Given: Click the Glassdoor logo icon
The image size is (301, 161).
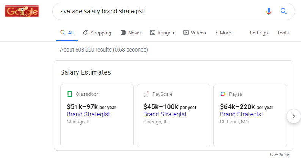Looking at the screenshot, I should (x=70, y=94).
